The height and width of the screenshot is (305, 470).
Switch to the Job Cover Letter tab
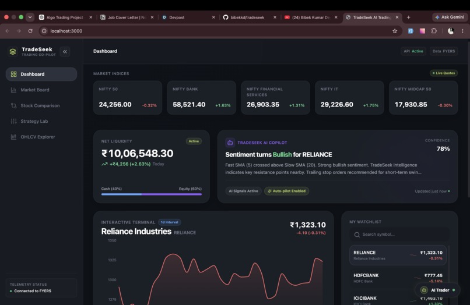127,17
